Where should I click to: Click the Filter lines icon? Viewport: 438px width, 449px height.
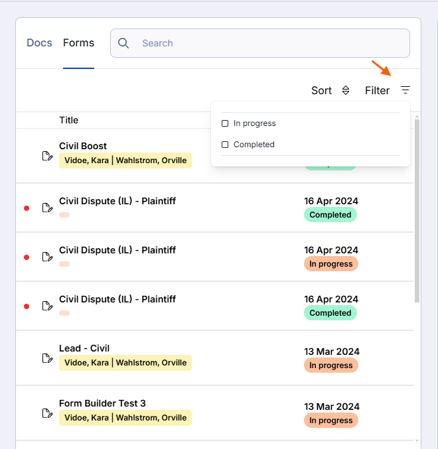click(x=405, y=90)
